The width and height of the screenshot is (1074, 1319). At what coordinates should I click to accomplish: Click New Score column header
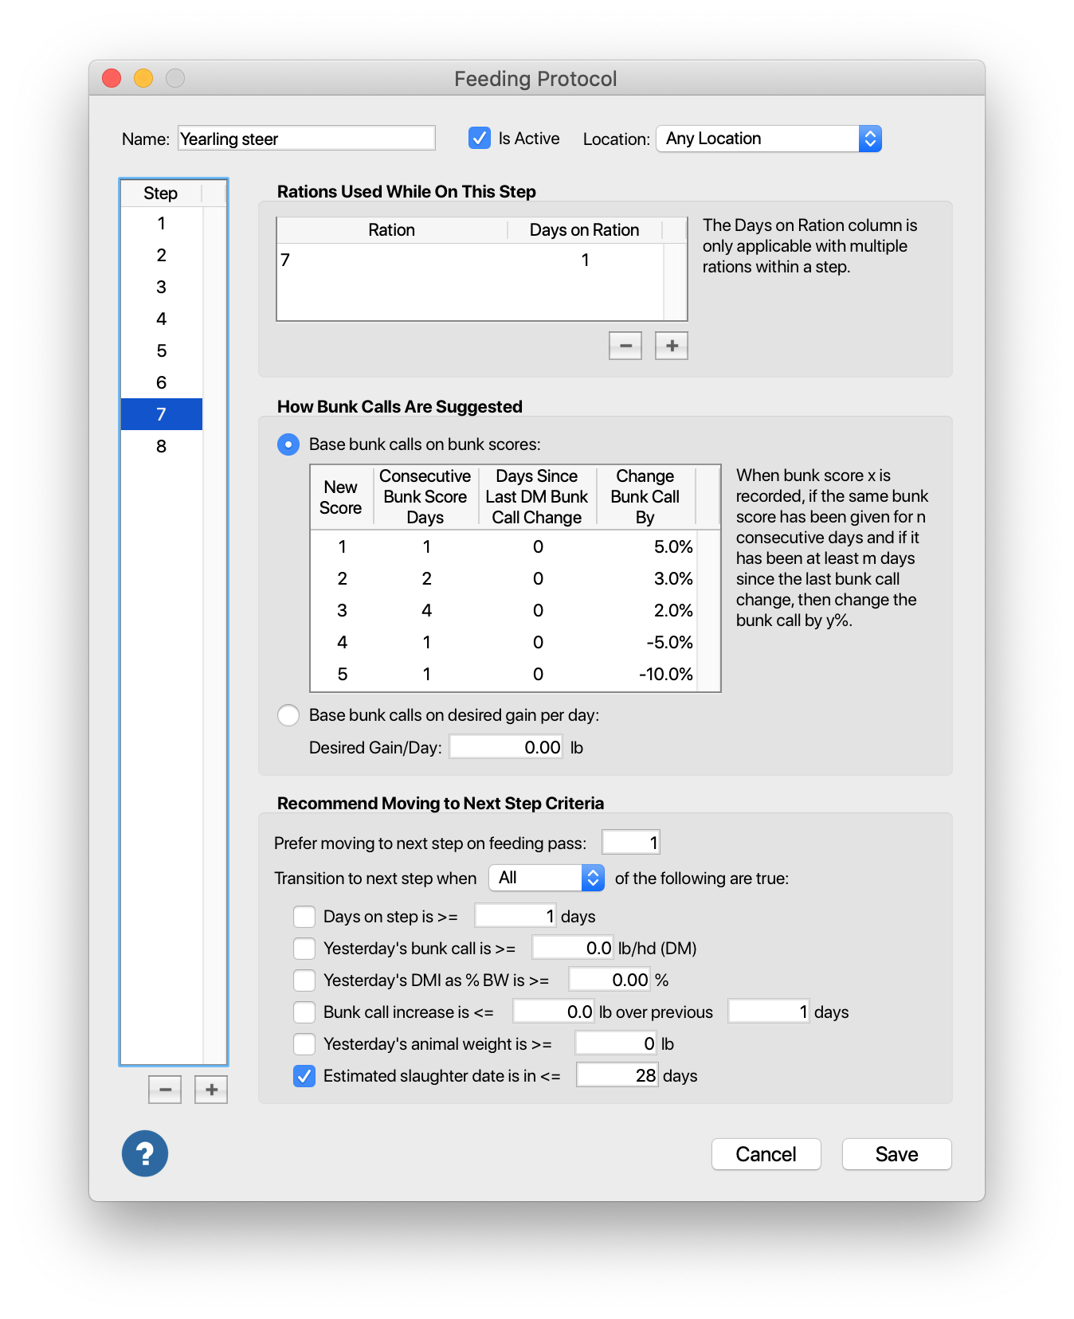click(341, 497)
